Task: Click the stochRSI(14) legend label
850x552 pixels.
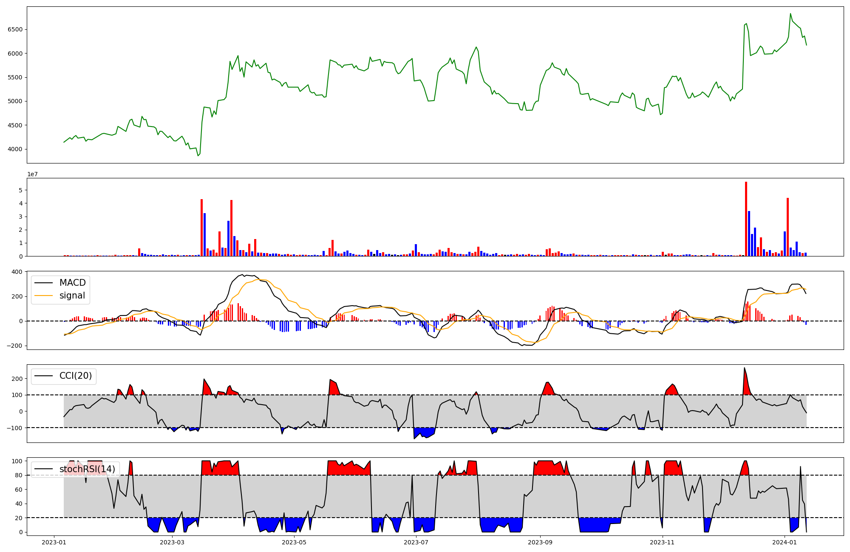Action: coord(87,469)
